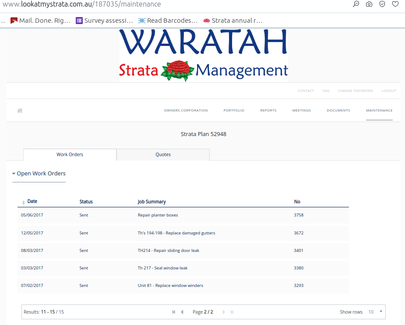Click work order number 3672
The image size is (405, 325).
299,233
